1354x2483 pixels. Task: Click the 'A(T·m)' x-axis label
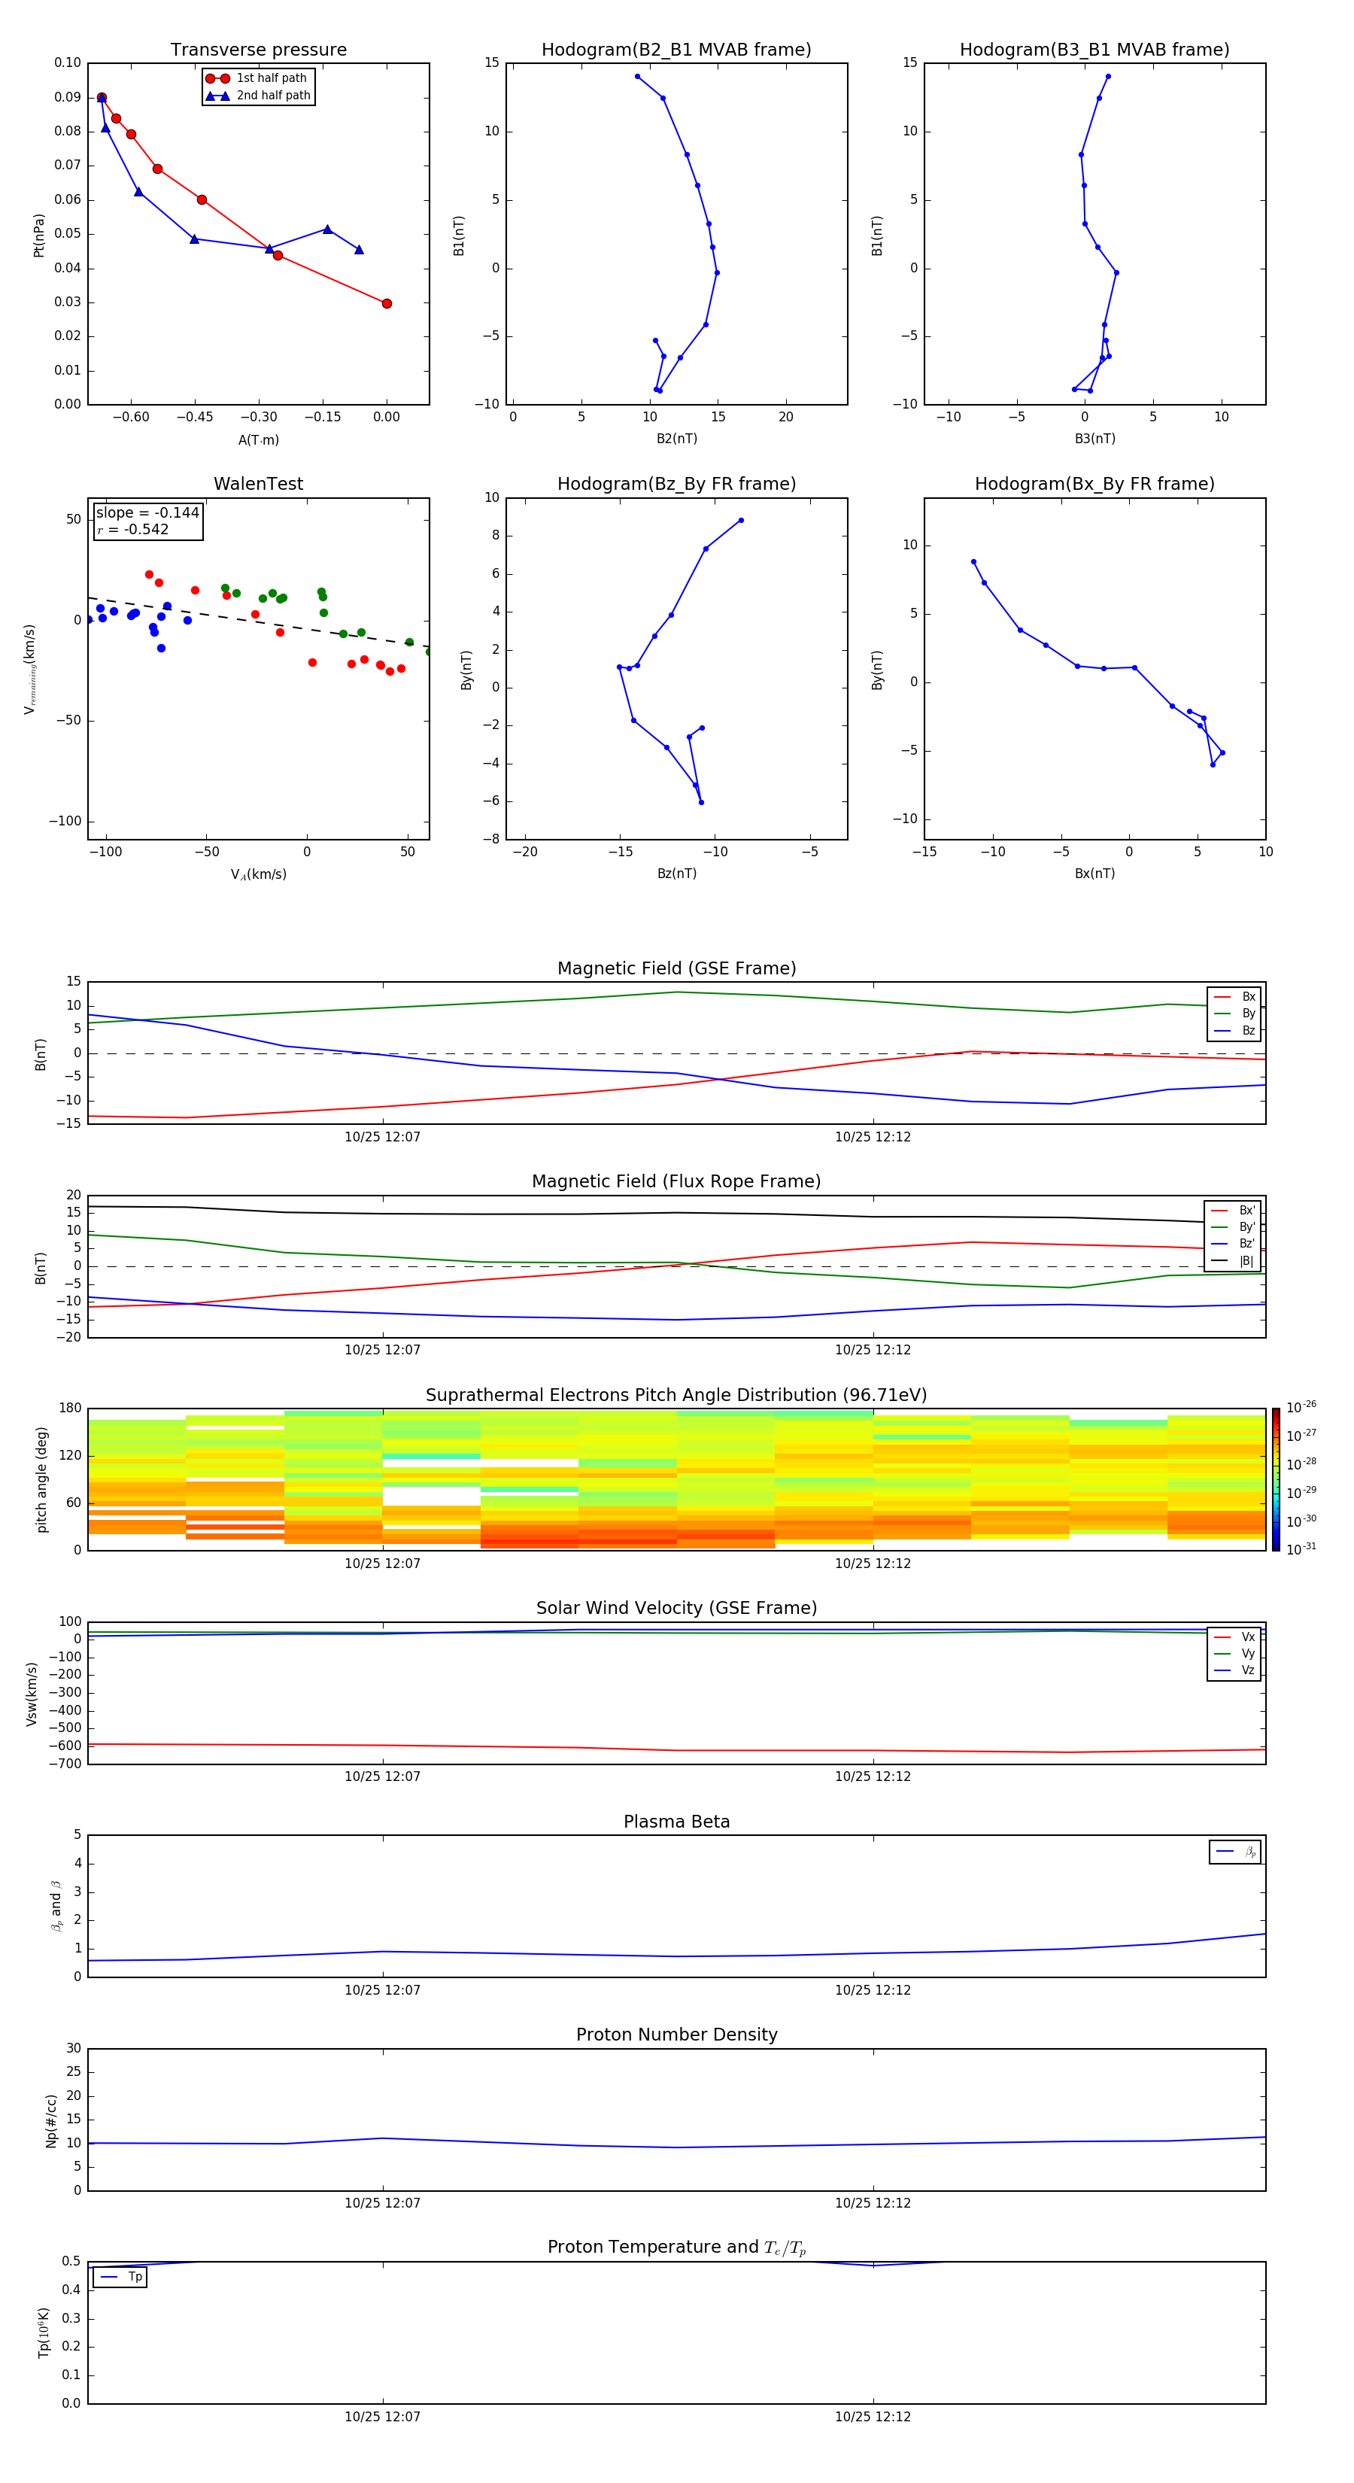(258, 439)
